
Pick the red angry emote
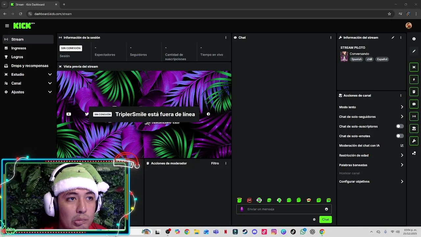tap(249, 200)
